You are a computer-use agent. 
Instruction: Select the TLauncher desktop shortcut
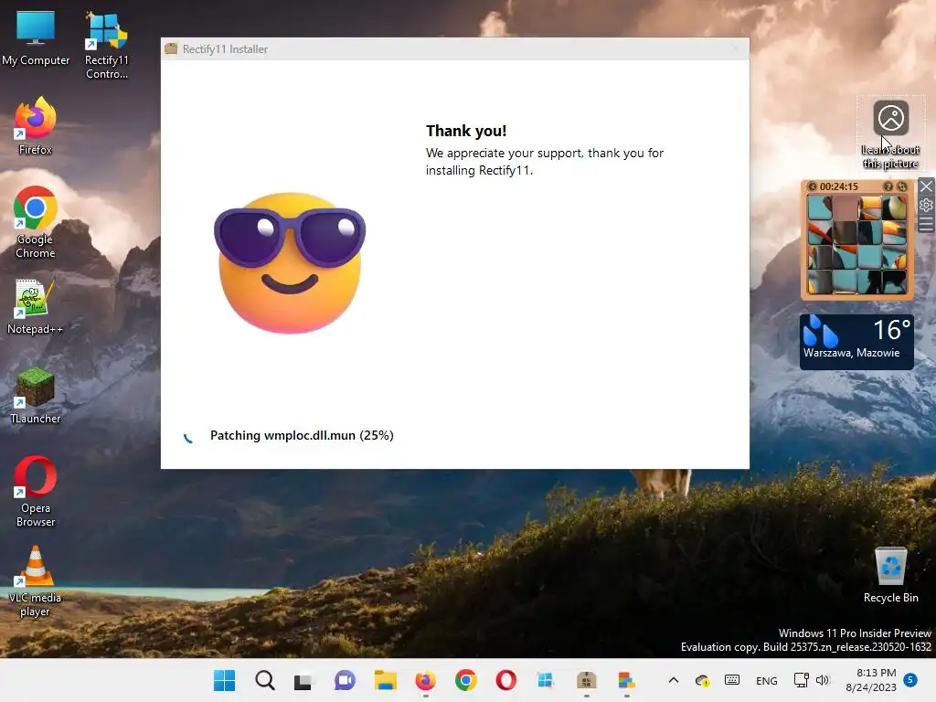click(x=36, y=396)
